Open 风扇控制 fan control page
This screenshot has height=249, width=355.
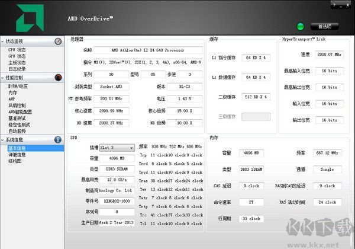pyautogui.click(x=17, y=106)
